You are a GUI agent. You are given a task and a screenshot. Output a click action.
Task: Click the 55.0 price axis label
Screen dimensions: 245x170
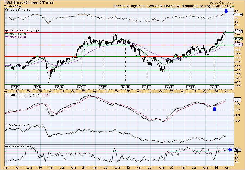click(237, 58)
